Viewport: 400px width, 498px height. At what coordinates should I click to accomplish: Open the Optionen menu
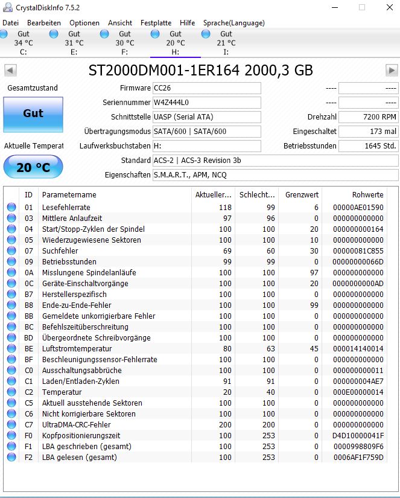coord(84,23)
